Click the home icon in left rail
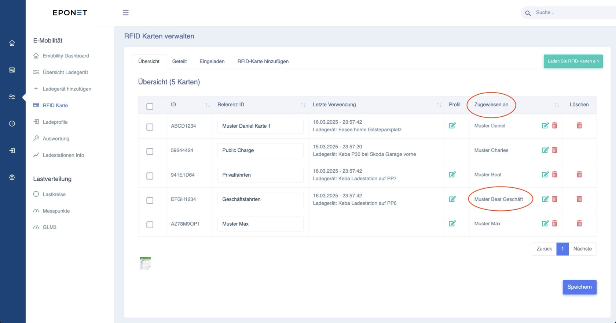 [x=12, y=43]
